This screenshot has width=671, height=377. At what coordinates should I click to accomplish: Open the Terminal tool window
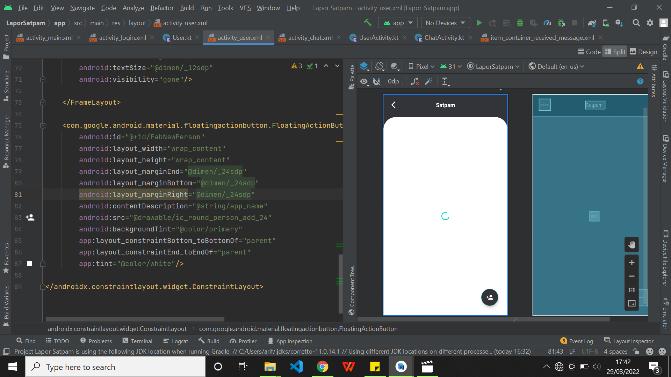point(137,341)
